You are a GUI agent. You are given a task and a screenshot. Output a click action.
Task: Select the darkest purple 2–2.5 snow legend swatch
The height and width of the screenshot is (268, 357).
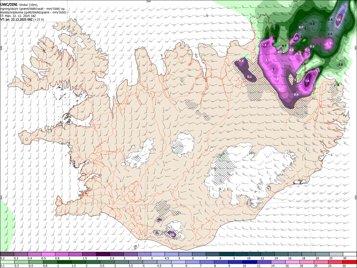pyautogui.click(x=103, y=254)
